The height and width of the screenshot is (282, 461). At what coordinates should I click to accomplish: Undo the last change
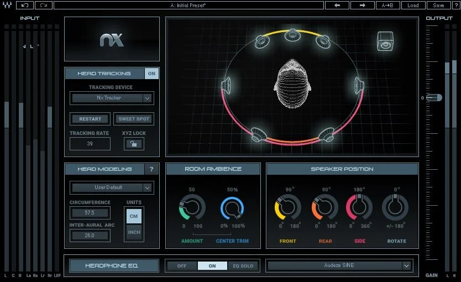tap(25, 6)
